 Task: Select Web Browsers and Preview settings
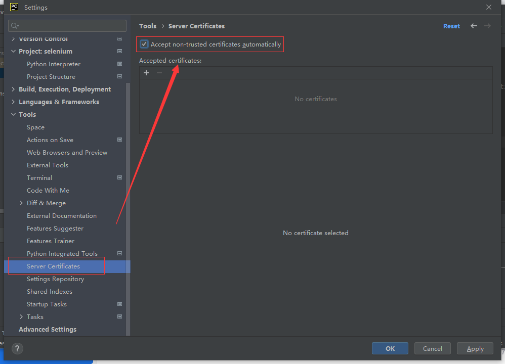tap(67, 153)
